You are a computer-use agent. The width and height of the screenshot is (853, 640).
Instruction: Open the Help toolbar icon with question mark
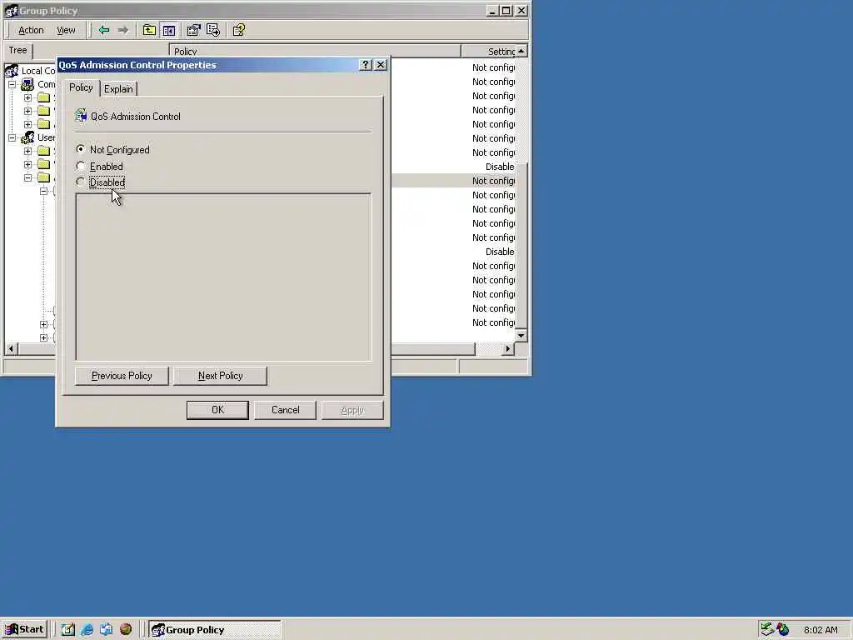239,31
